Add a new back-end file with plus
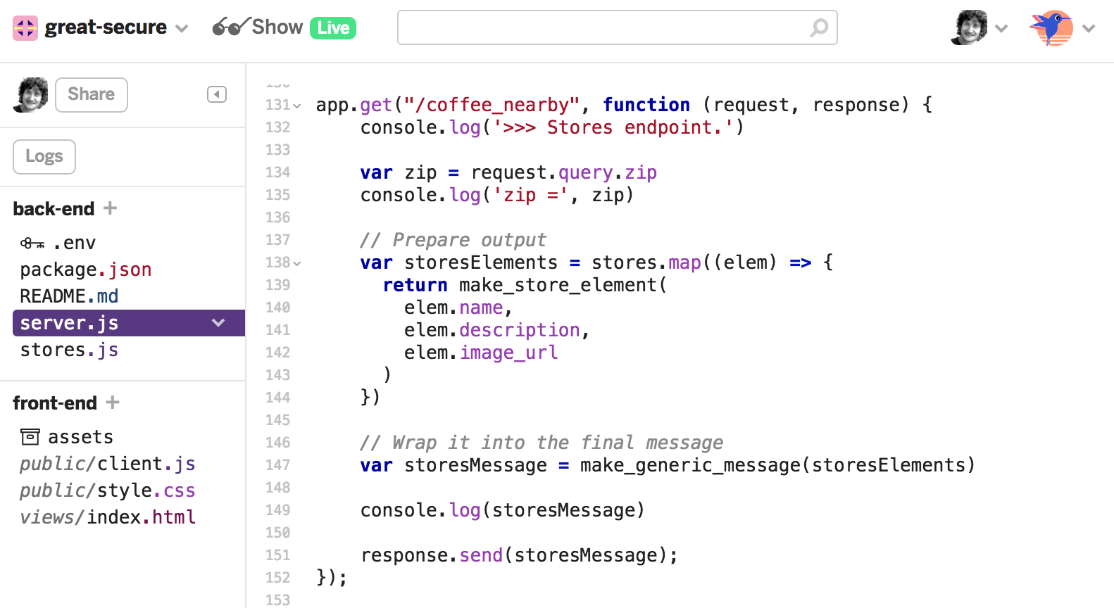Image resolution: width=1114 pixels, height=608 pixels. point(110,208)
